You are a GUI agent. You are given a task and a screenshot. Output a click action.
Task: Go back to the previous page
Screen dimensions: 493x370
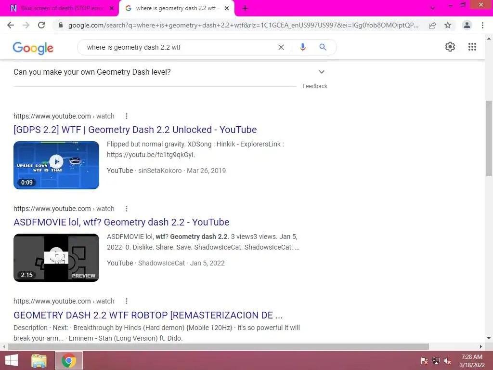click(11, 25)
